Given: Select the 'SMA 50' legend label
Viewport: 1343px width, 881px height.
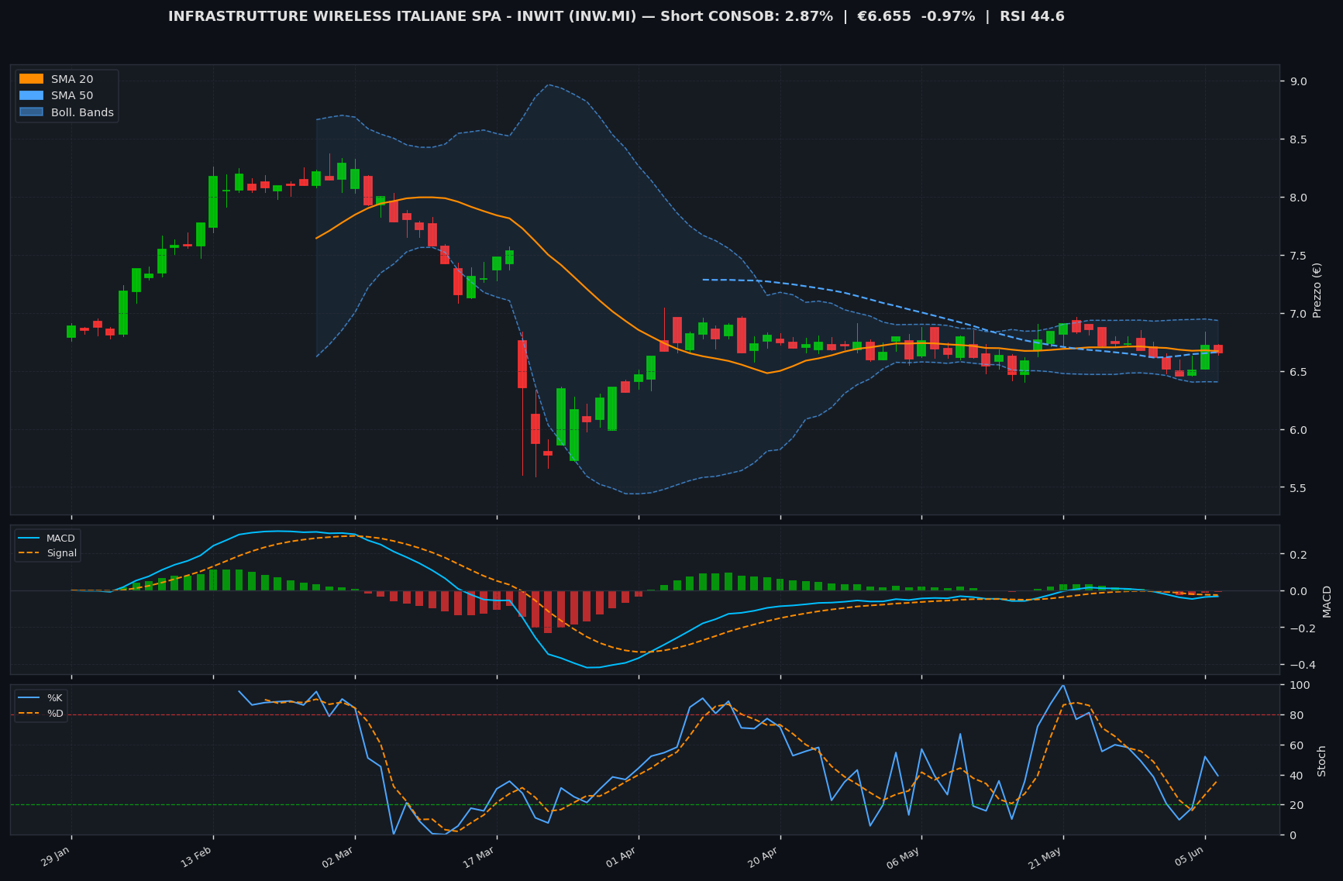Looking at the screenshot, I should 72,96.
